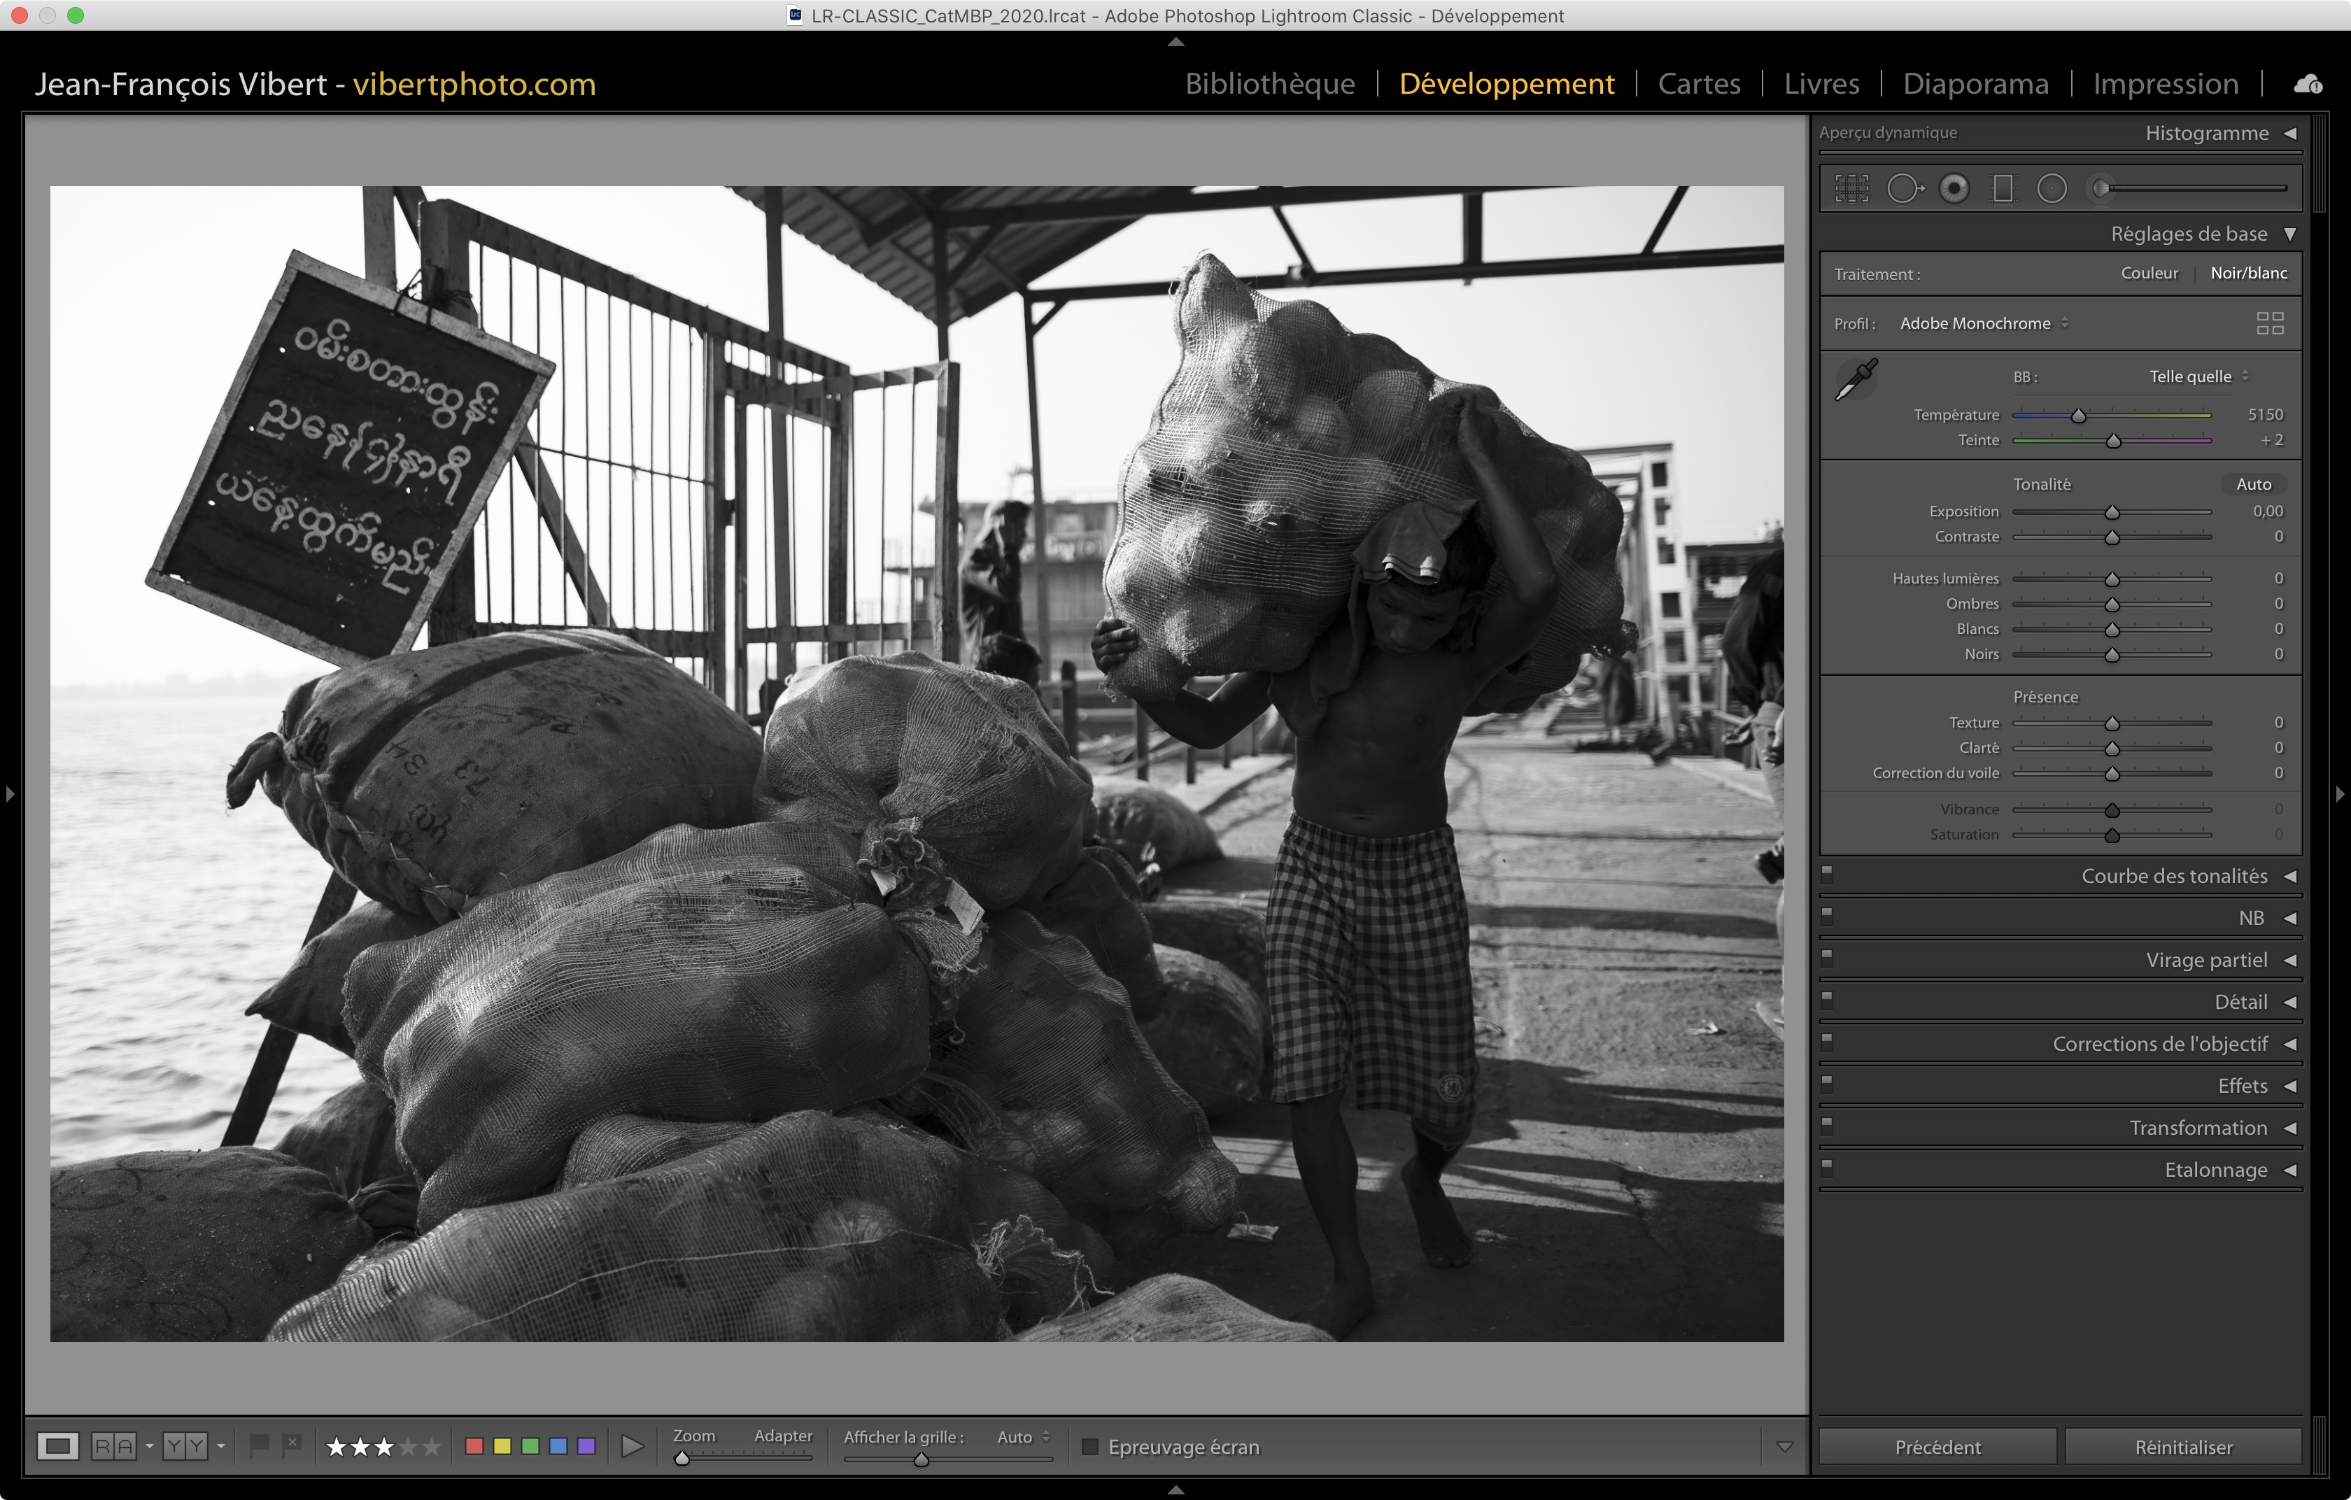Screen dimensions: 2351x1500
Task: Click the Réinitialiser button
Action: click(2183, 1446)
